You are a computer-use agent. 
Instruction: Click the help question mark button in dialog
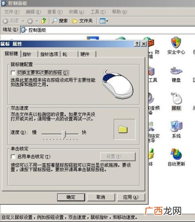(x=137, y=44)
